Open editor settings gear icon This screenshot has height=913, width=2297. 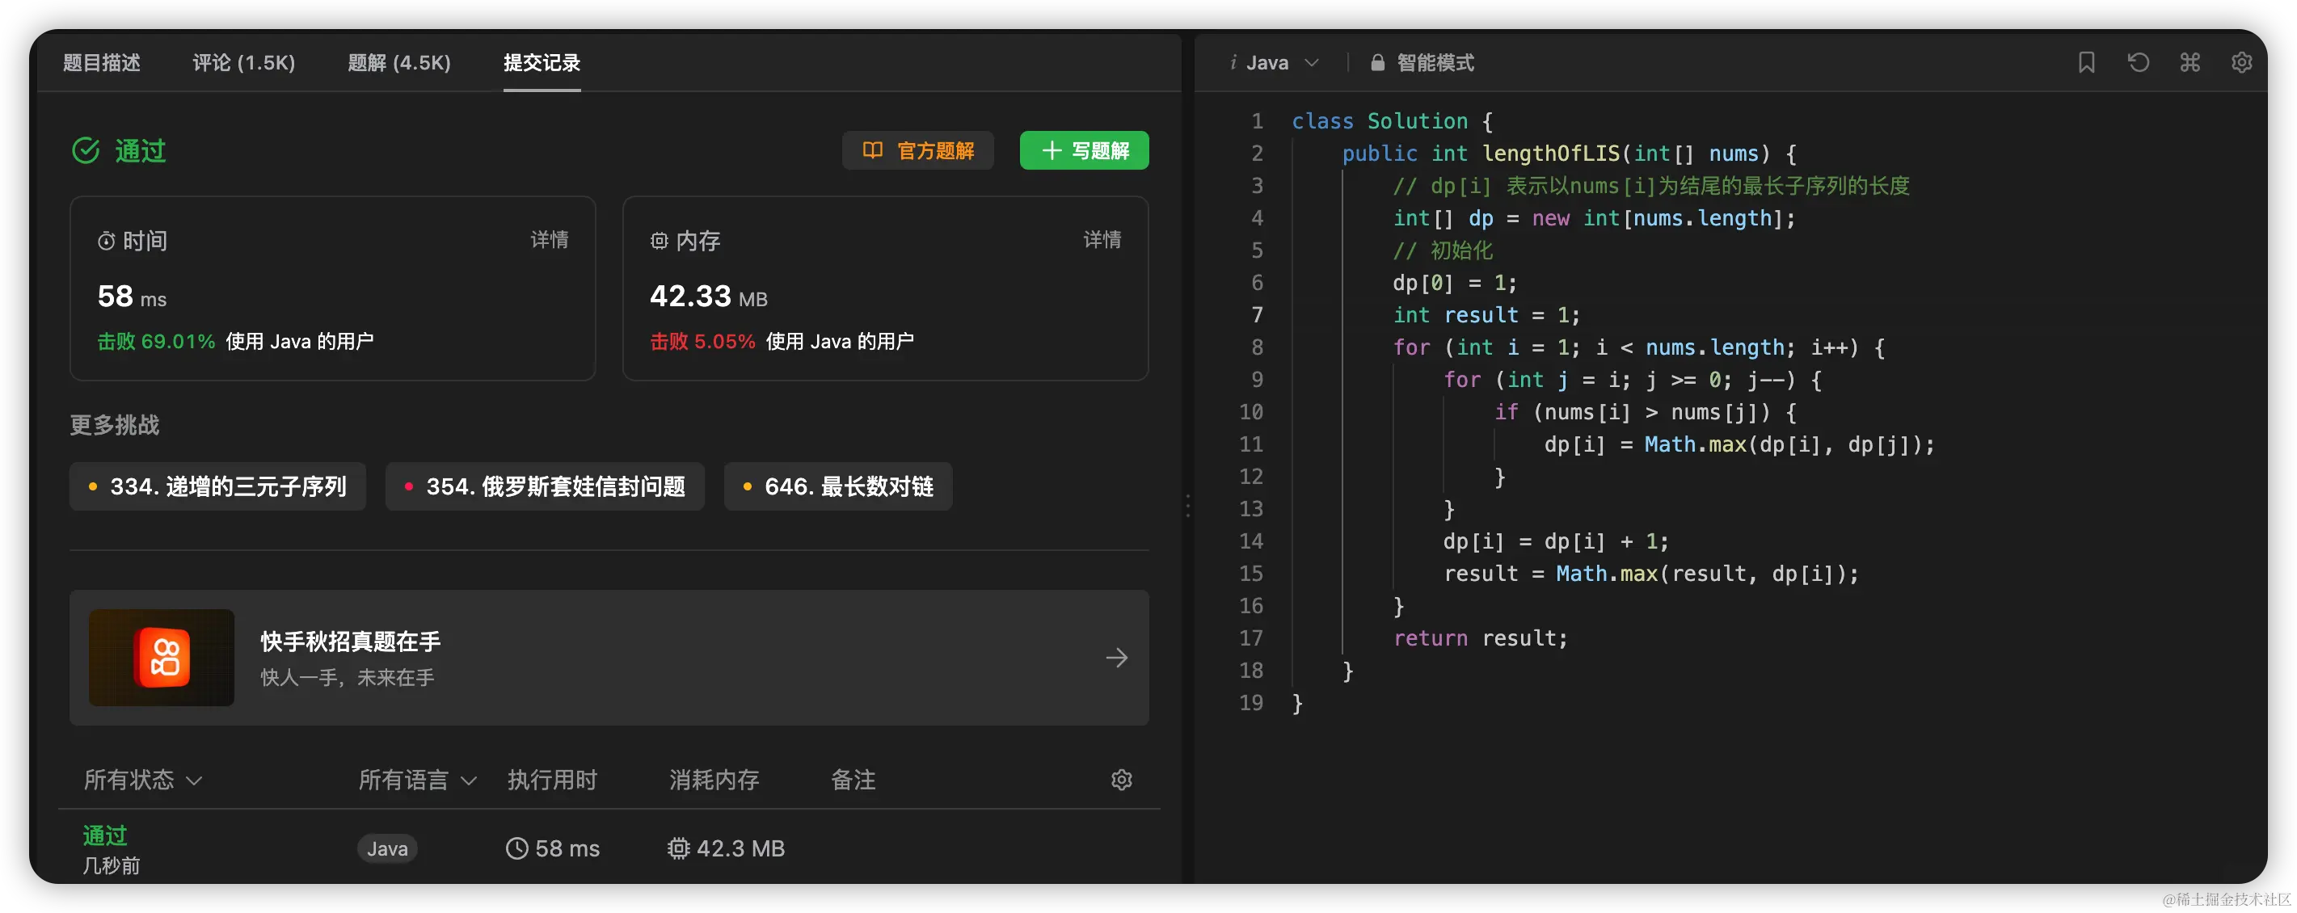coord(2240,62)
